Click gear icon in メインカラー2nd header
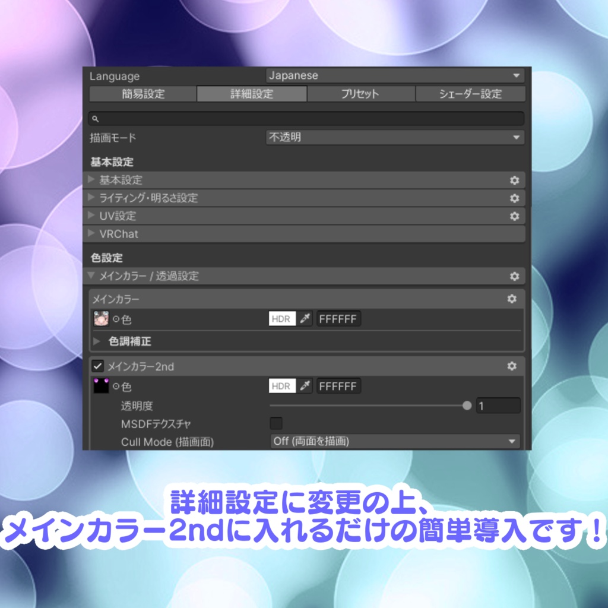Screen dimensions: 608x608 tap(511, 366)
